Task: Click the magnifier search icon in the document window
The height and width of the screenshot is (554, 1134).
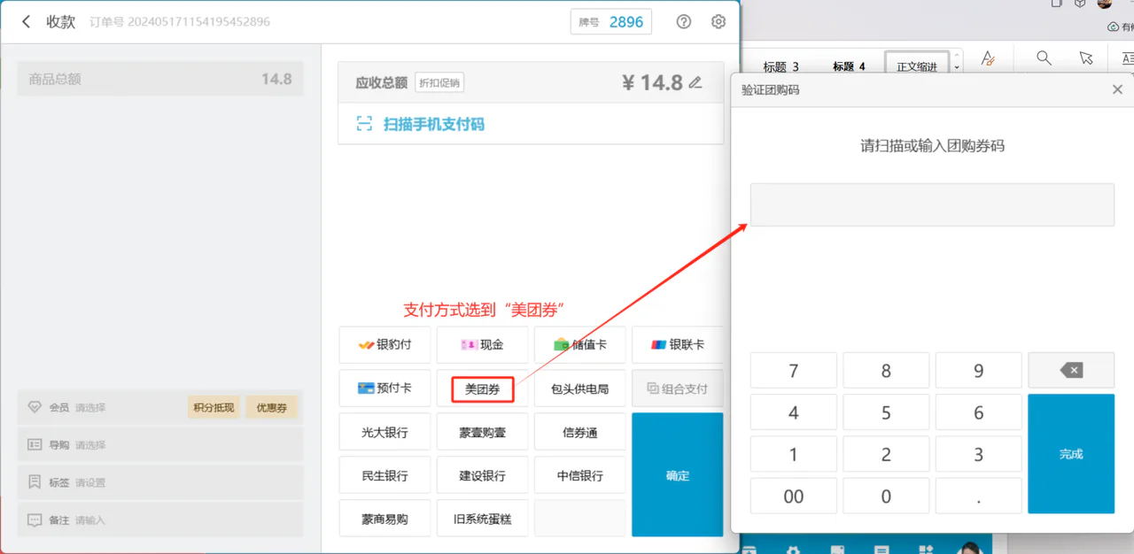Action: [1045, 58]
